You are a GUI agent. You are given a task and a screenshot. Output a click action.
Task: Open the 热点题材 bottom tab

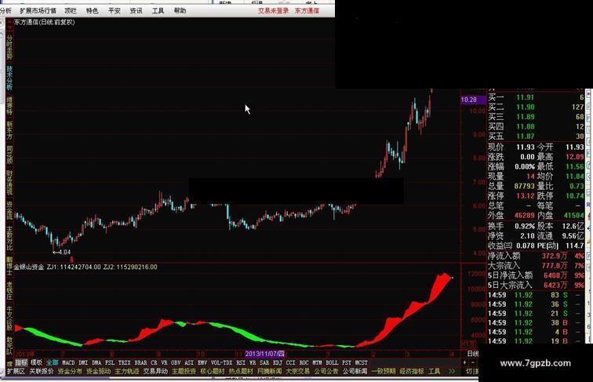(241, 371)
